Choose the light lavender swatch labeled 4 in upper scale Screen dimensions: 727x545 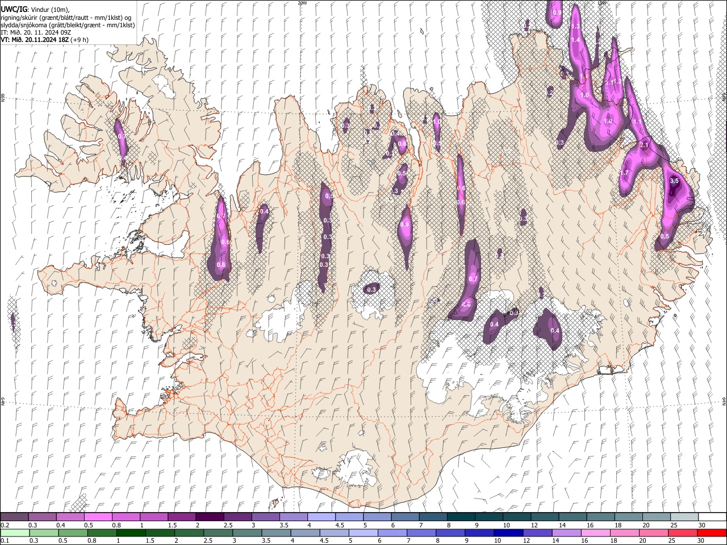click(320, 517)
